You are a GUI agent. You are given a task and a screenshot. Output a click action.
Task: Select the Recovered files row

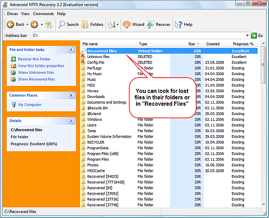click(x=169, y=51)
